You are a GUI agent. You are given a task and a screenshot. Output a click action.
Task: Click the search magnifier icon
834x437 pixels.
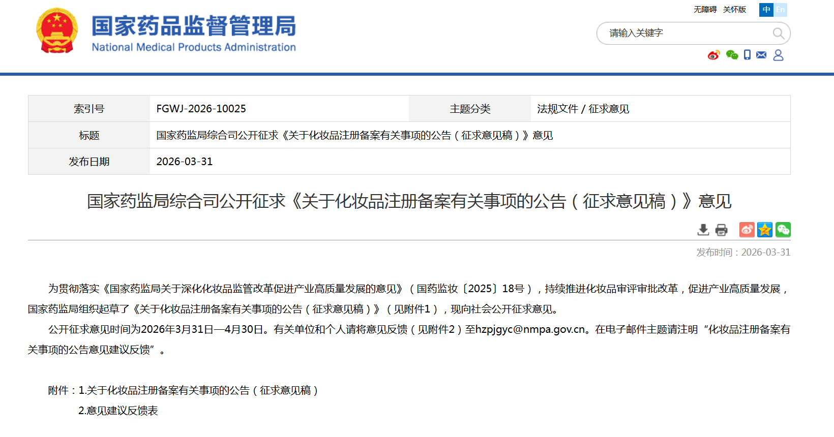point(778,34)
